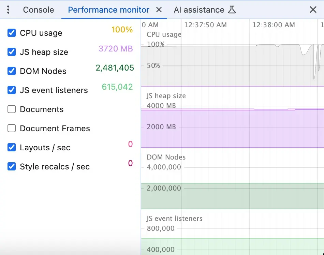Click the CPU usage chart title
This screenshot has width=324, height=255.
pos(164,34)
